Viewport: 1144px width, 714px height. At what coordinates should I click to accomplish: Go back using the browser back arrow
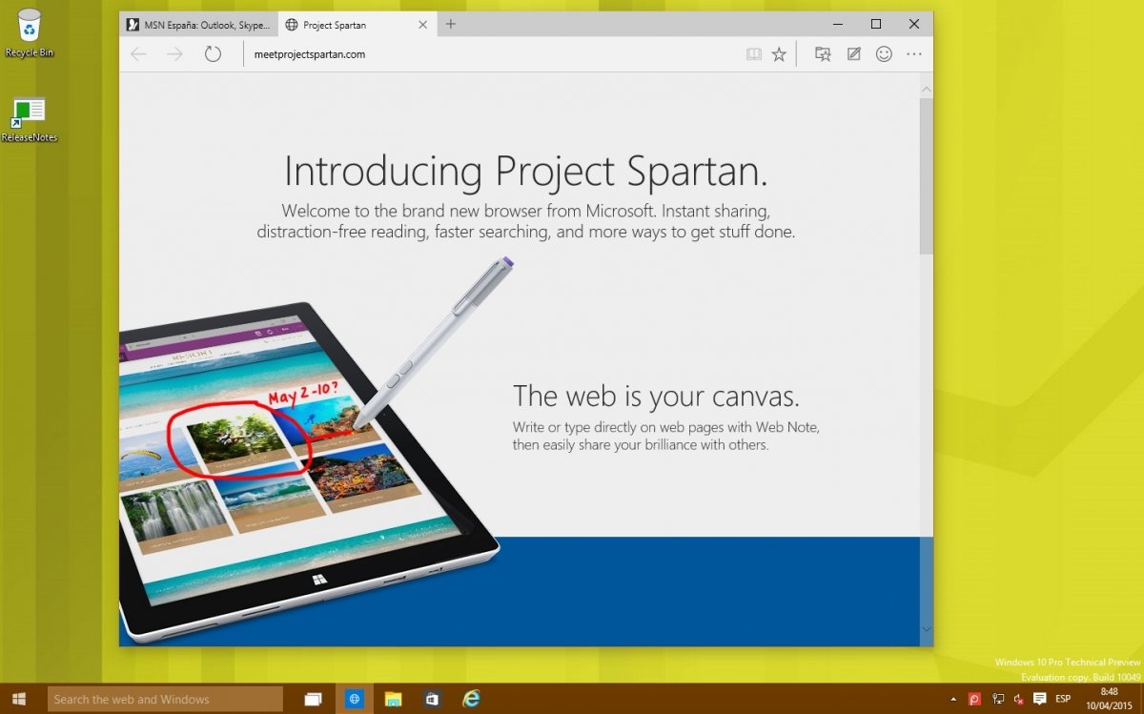click(x=138, y=54)
